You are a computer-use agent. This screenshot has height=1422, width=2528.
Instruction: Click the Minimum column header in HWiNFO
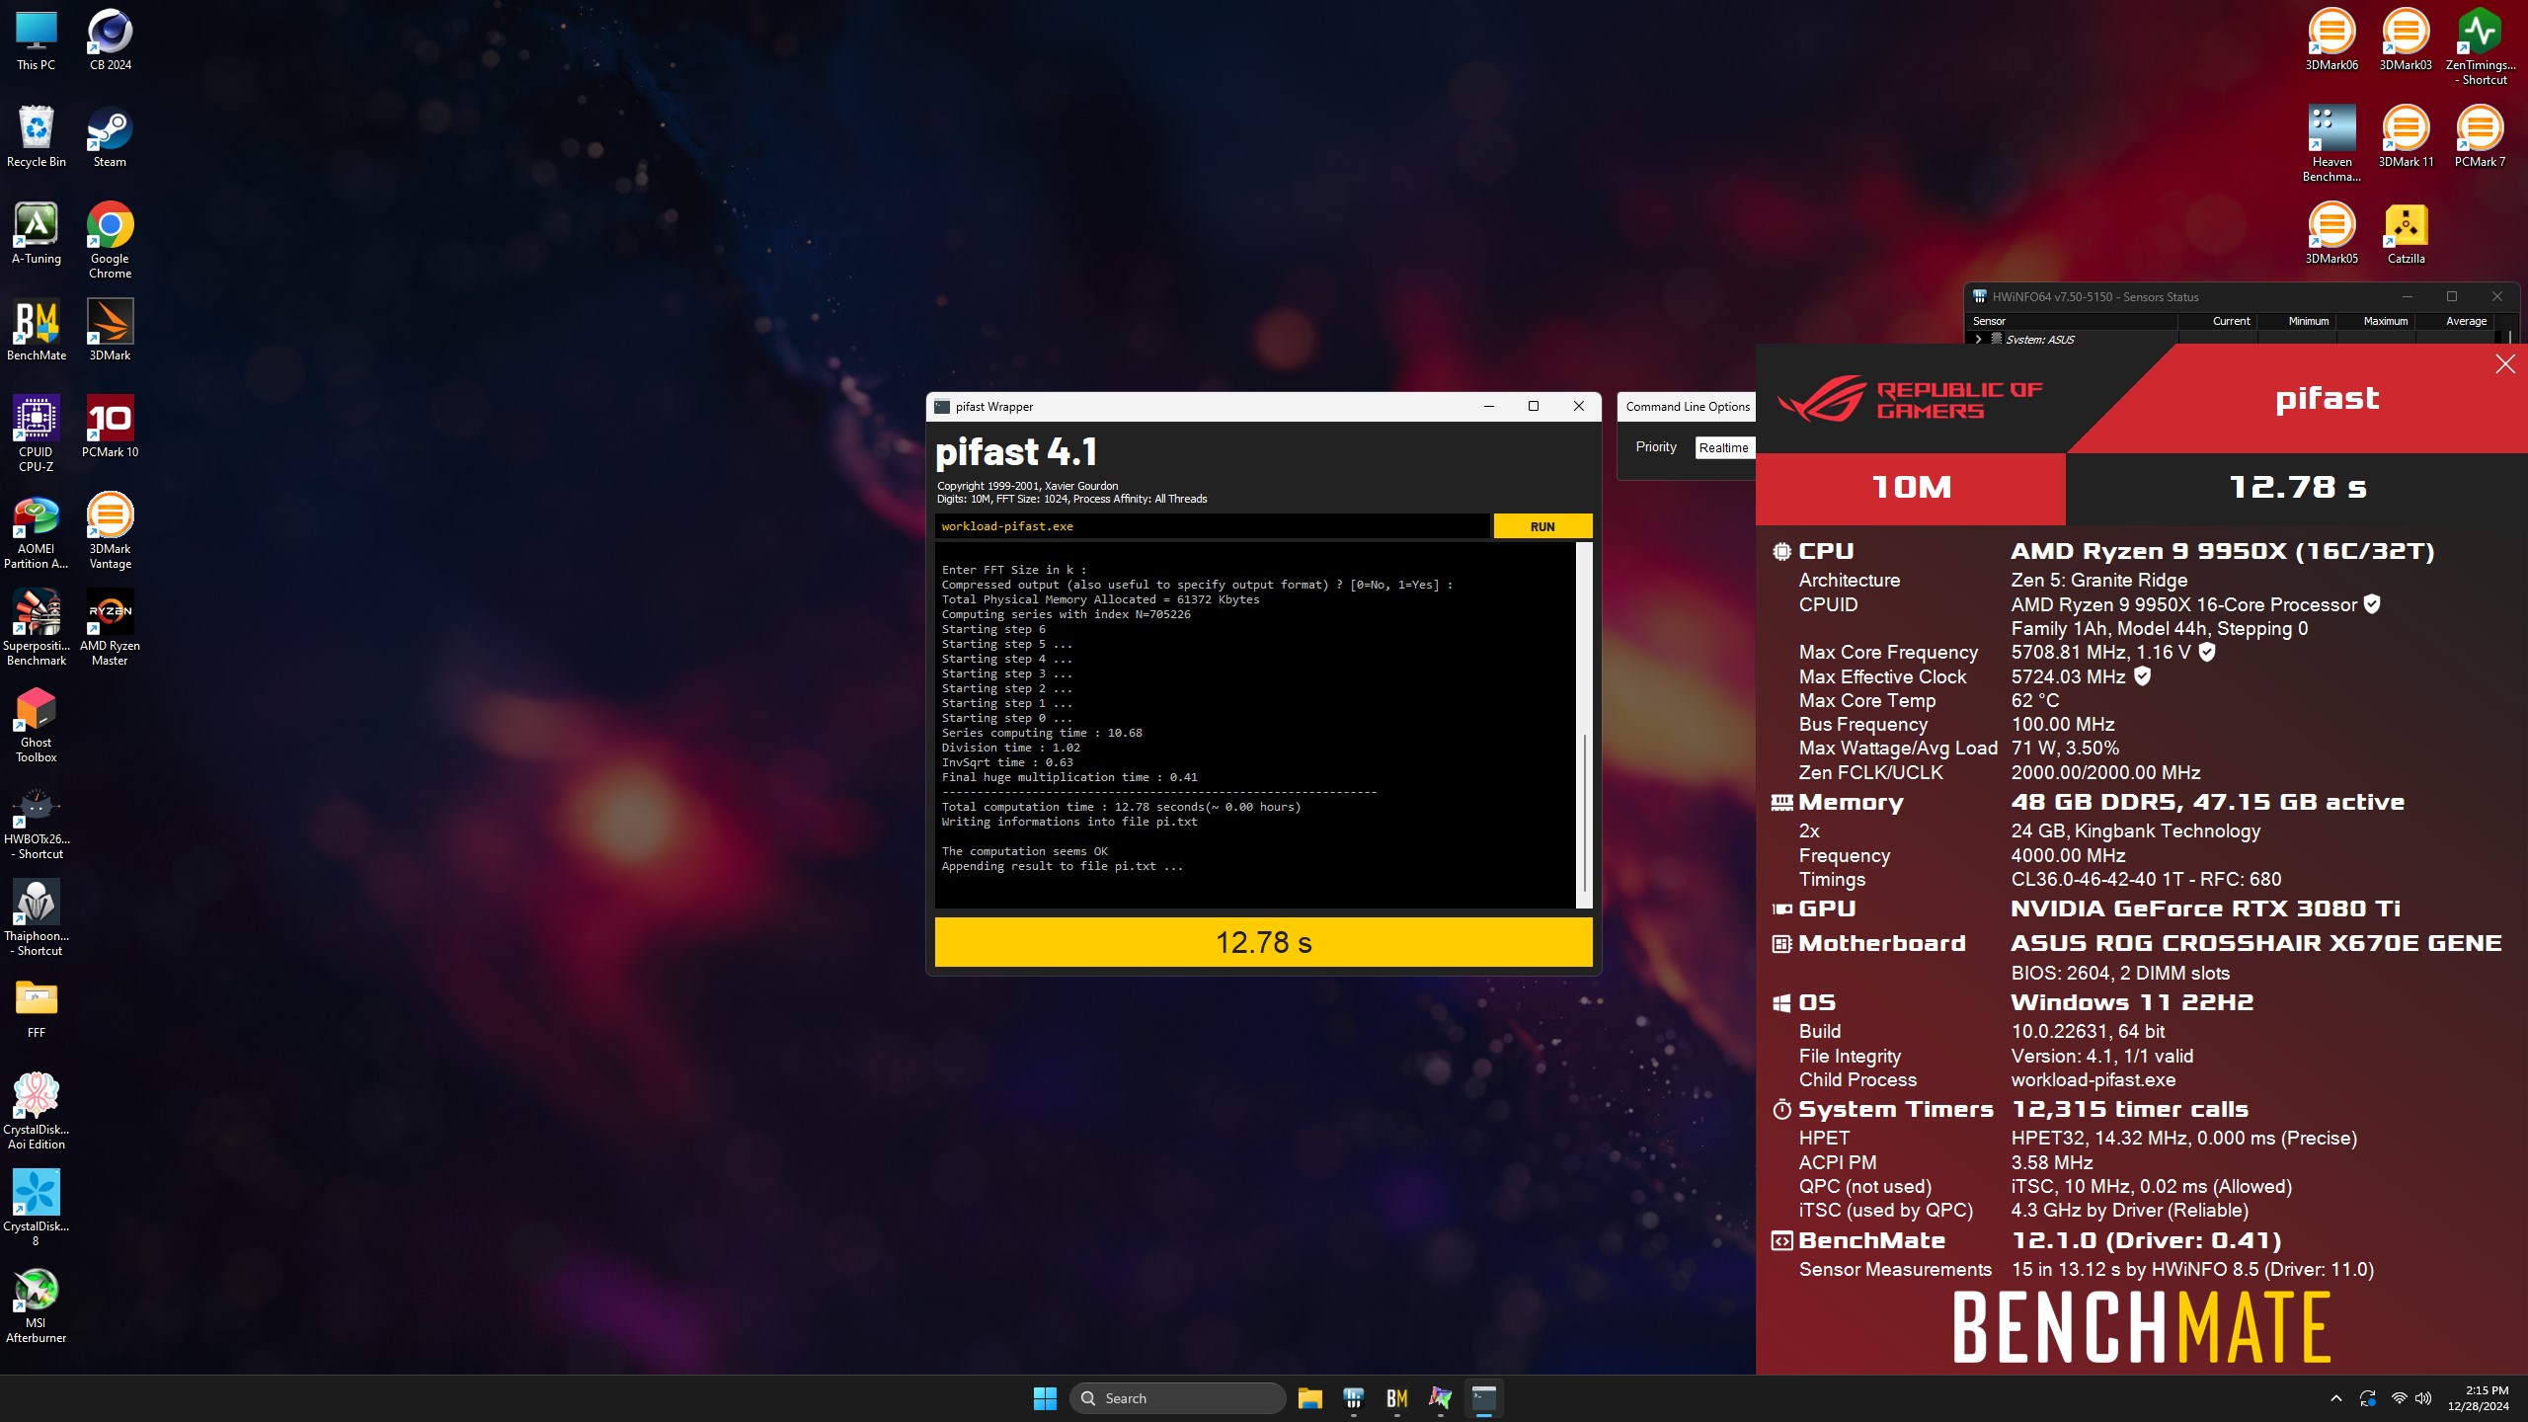pos(2308,321)
